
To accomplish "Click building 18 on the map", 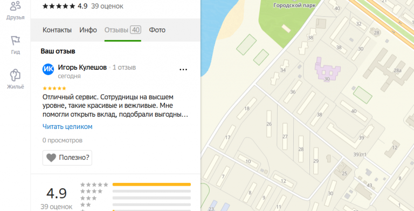I will click(247, 108).
